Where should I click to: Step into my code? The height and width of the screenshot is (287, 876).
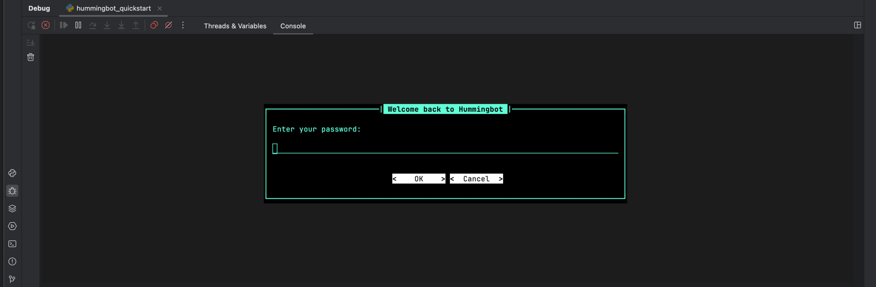point(121,25)
